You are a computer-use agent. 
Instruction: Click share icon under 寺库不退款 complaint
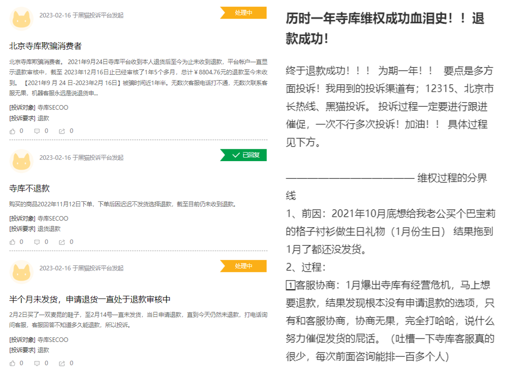pos(62,242)
